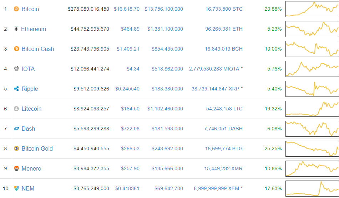Click the IOTA logo icon
339x198 pixels.
pos(16,69)
